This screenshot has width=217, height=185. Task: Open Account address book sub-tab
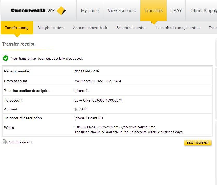[x=90, y=28]
